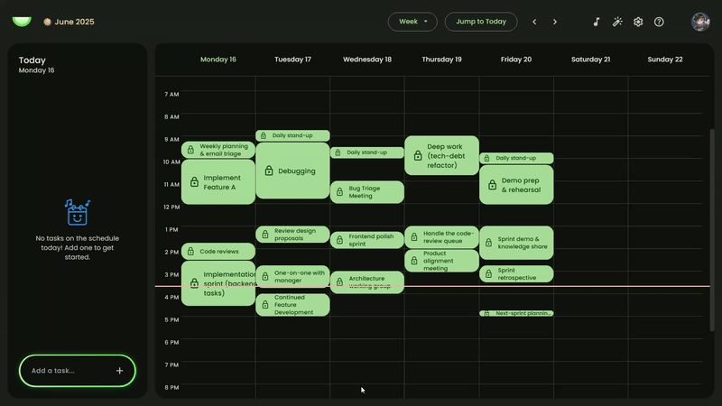Click the June 2025 month label

(73, 22)
